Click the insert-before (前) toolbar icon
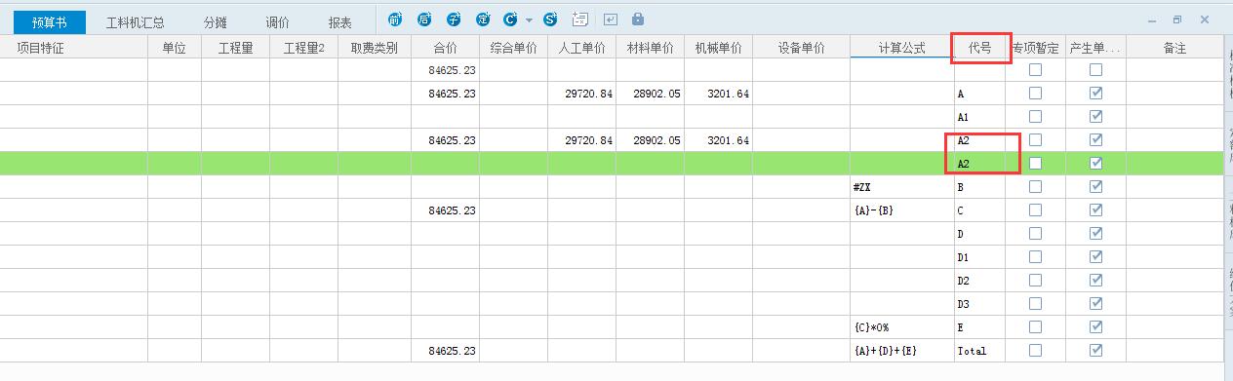The image size is (1233, 381). tap(394, 19)
